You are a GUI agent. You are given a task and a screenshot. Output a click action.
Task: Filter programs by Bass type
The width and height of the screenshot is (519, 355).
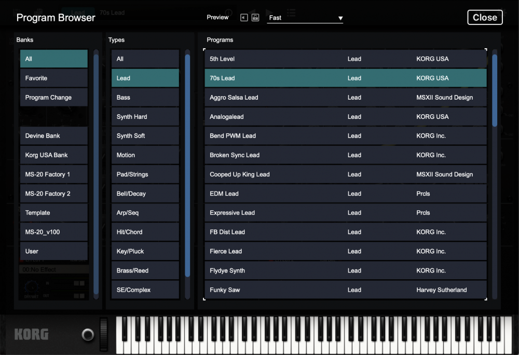(x=145, y=97)
